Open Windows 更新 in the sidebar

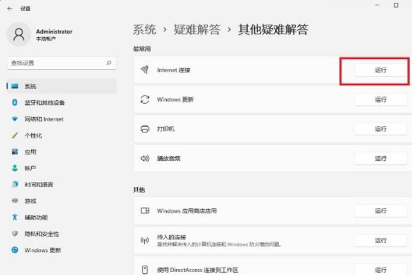61,250
